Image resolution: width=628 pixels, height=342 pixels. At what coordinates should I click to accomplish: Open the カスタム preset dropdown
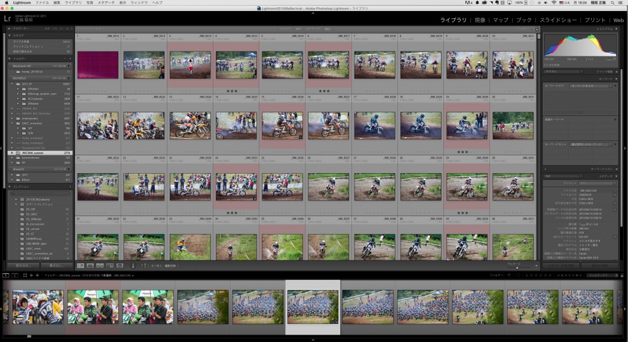[x=564, y=71]
